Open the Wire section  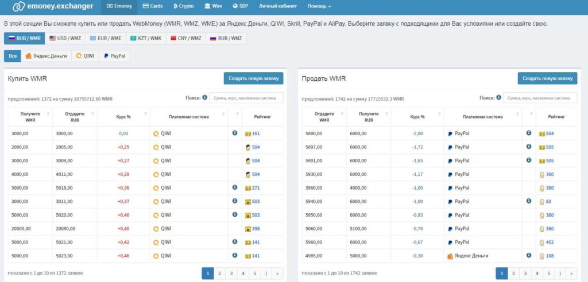pyautogui.click(x=213, y=6)
